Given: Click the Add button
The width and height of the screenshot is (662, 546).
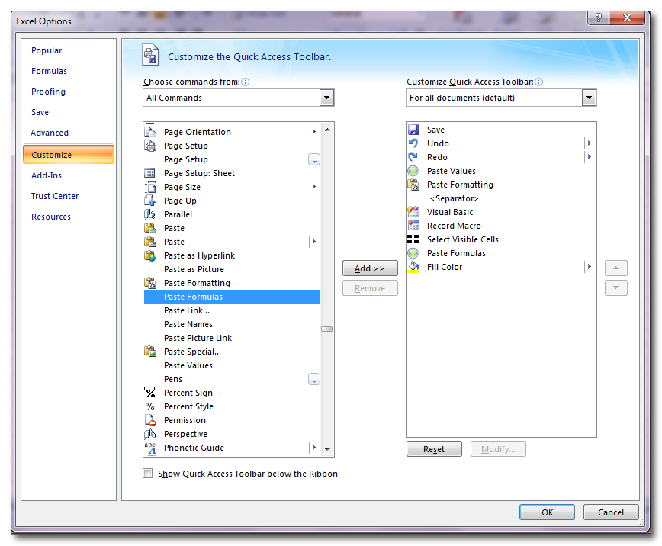Looking at the screenshot, I should coord(370,268).
